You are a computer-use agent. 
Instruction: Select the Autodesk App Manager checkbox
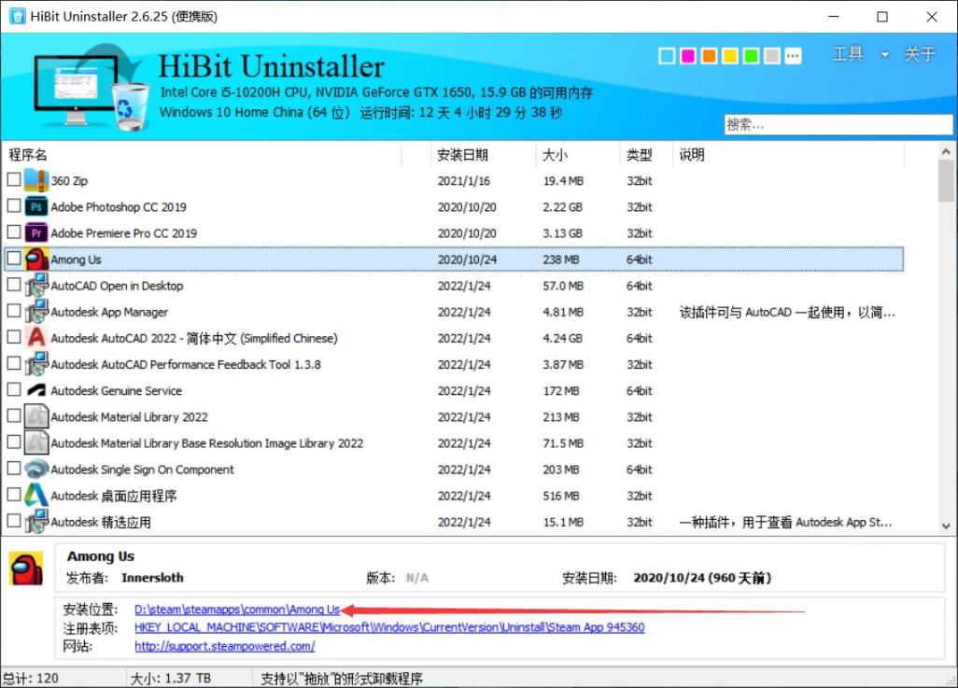click(x=13, y=311)
